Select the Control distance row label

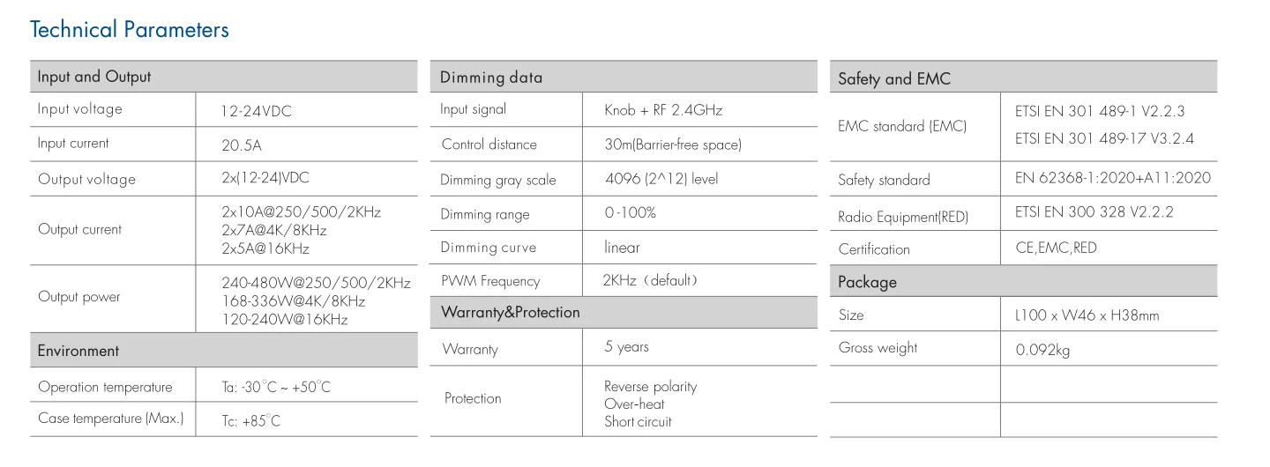coord(489,145)
